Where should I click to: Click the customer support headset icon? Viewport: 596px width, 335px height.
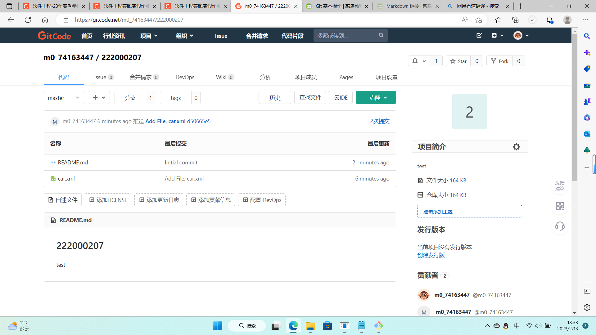pos(560,226)
